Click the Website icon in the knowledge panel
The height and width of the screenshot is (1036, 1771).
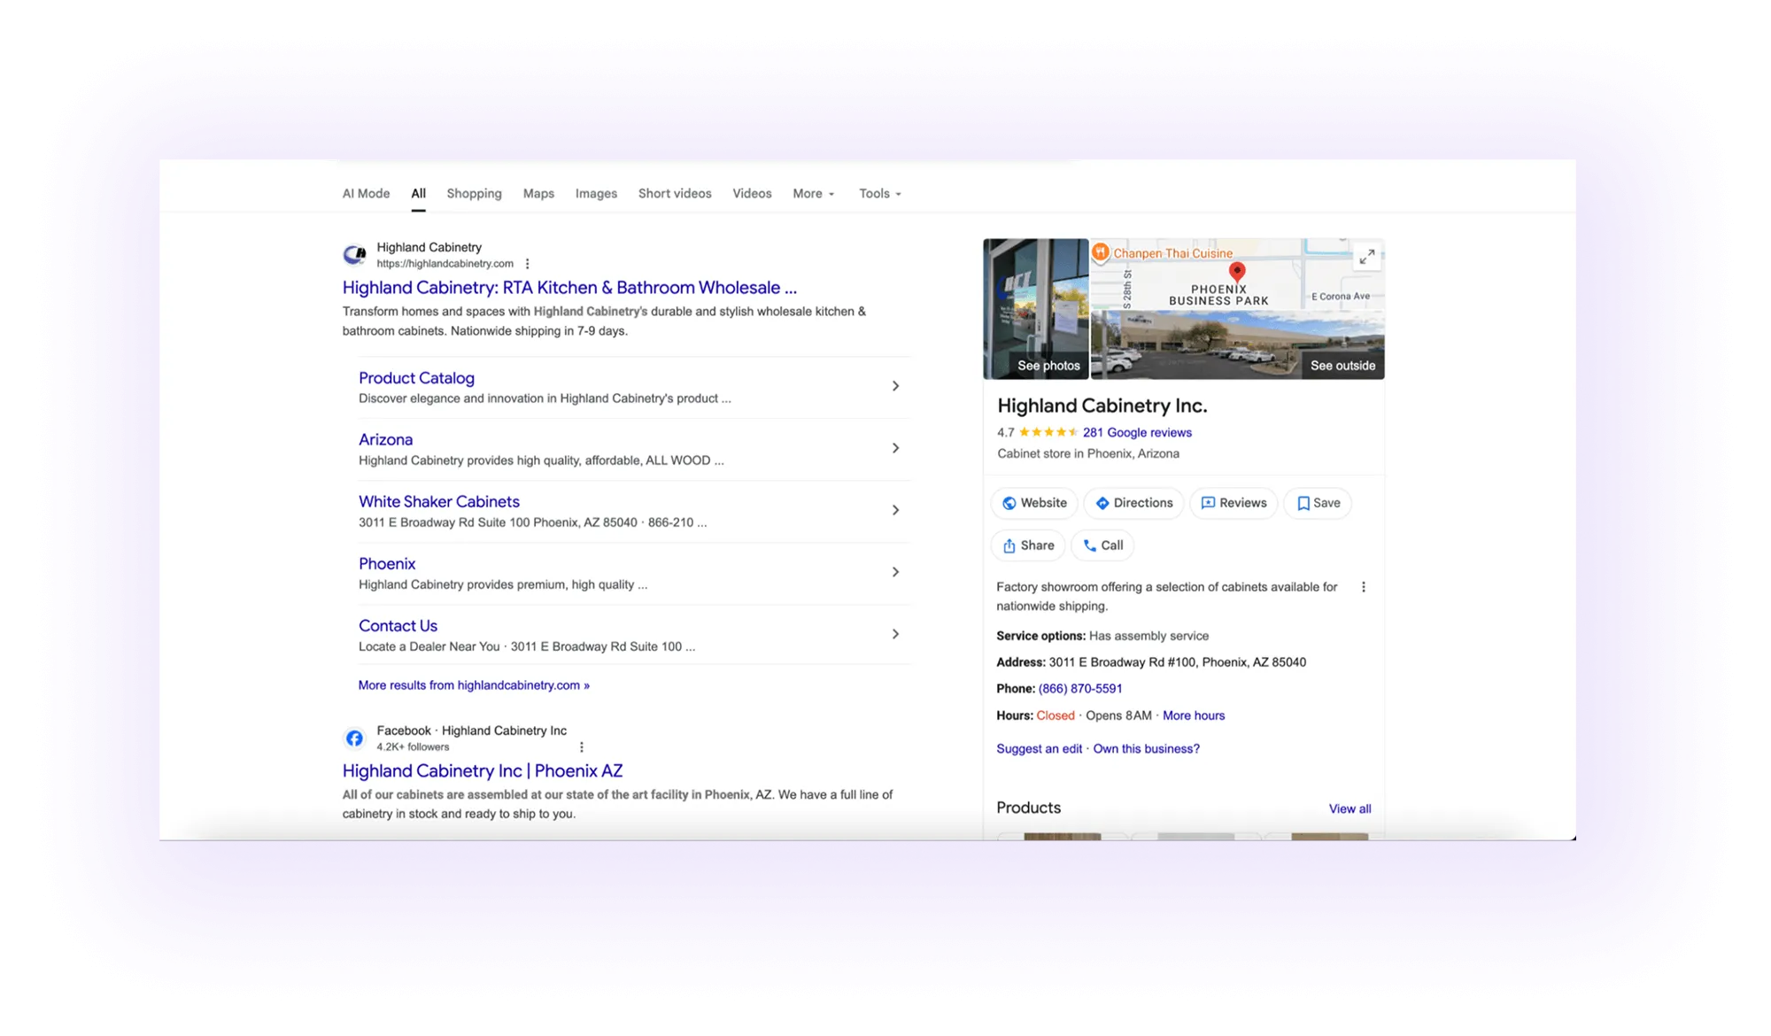[x=1009, y=503]
